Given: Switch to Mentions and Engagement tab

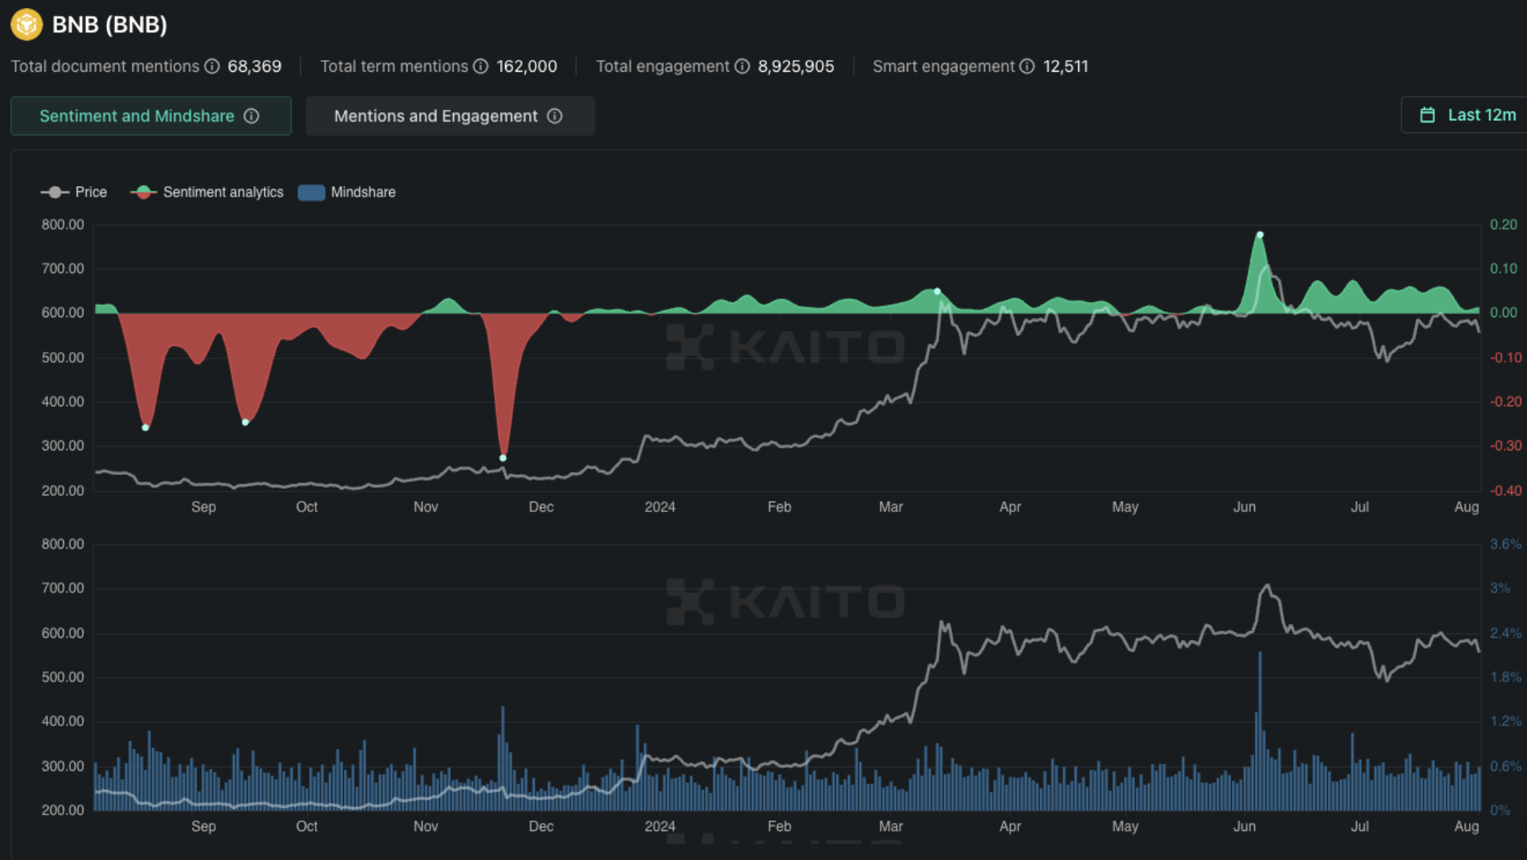Looking at the screenshot, I should (450, 116).
